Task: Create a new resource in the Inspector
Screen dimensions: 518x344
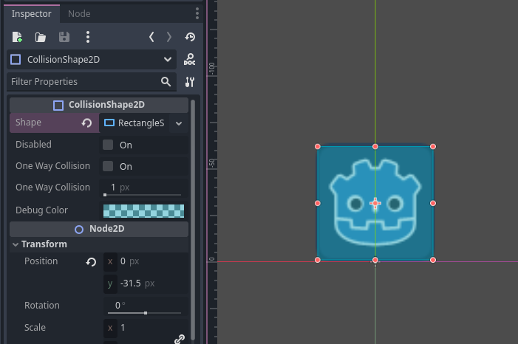Action: click(17, 37)
